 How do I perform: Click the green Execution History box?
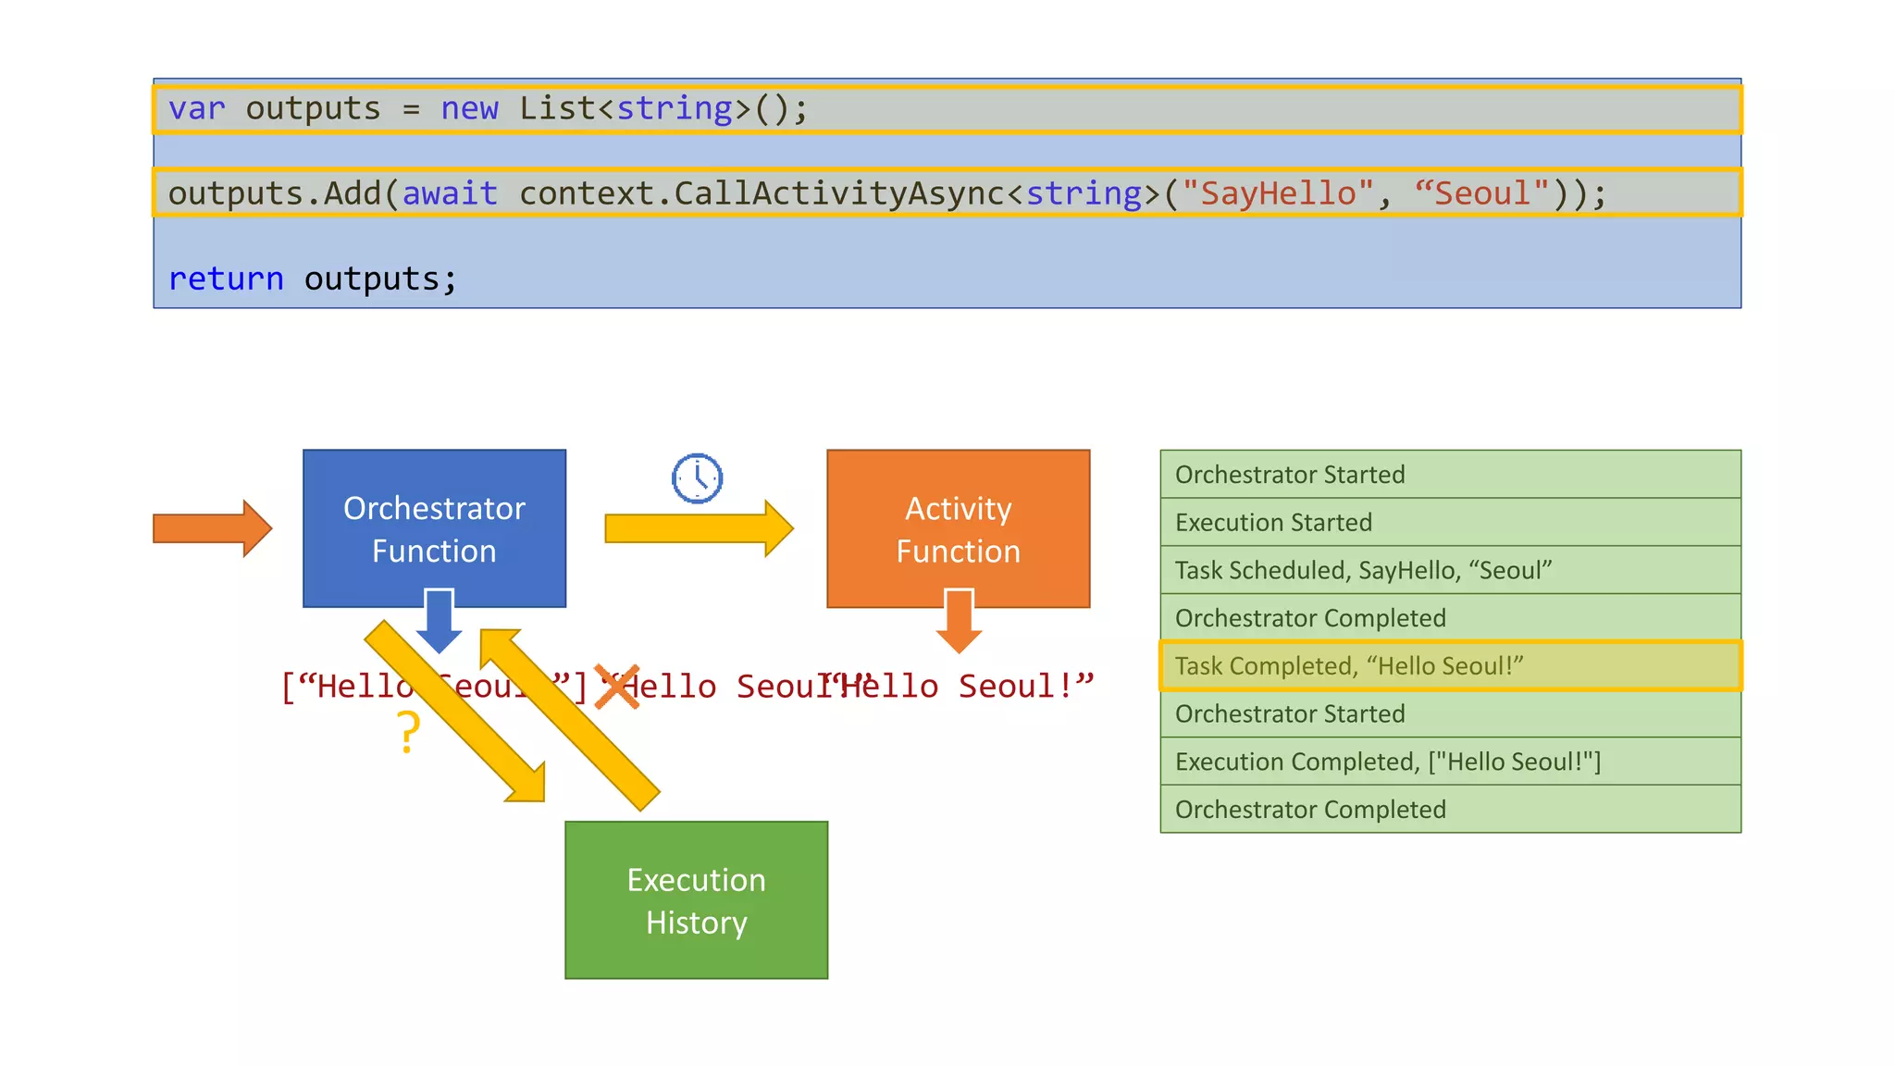click(x=696, y=900)
